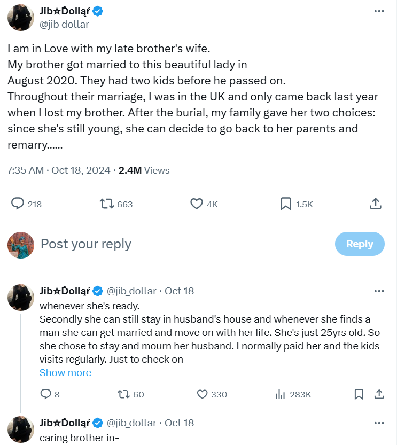Share the main post
The height and width of the screenshot is (445, 397).
(376, 204)
